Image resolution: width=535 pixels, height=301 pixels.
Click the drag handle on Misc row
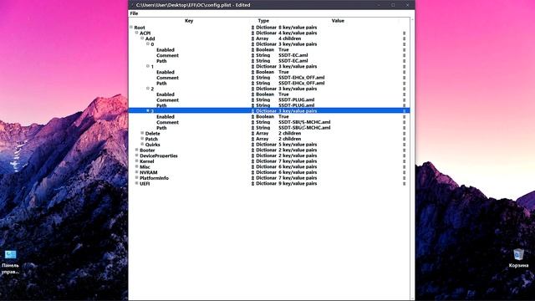coord(405,167)
